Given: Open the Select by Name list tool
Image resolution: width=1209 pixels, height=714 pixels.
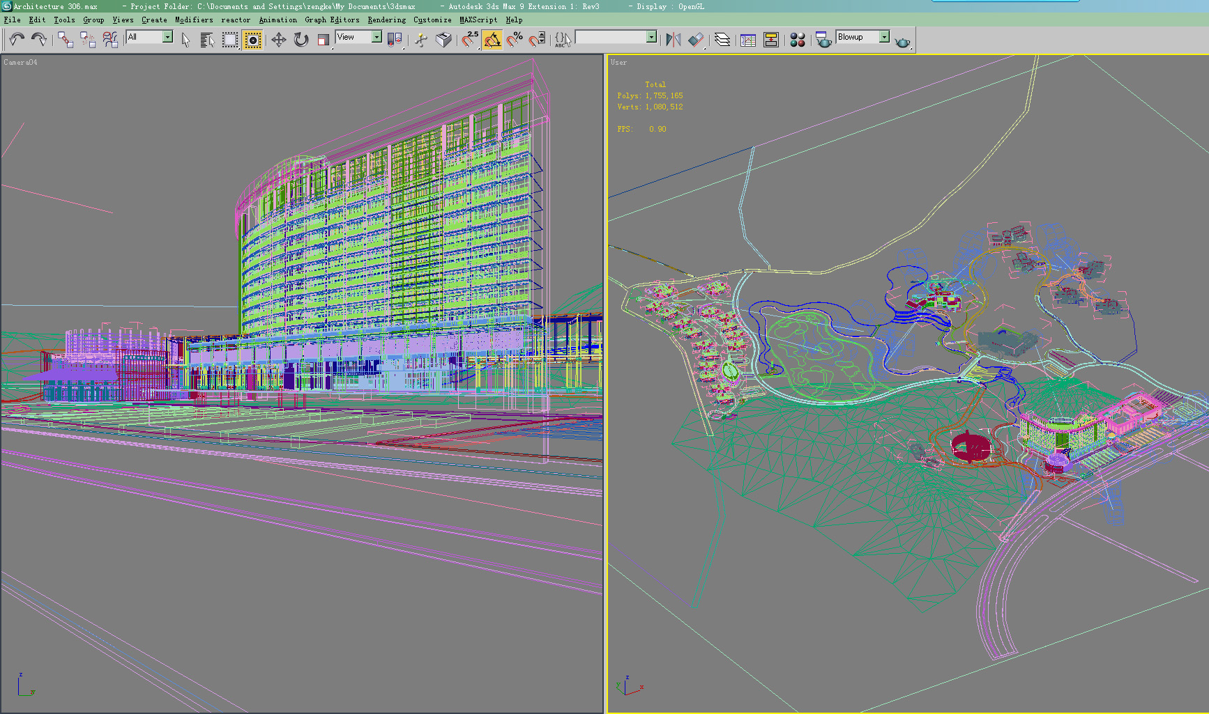Looking at the screenshot, I should point(207,40).
